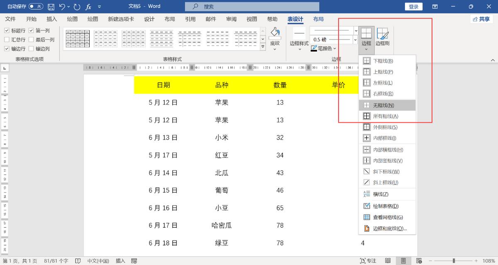The width and height of the screenshot is (498, 265).
Task: Click the macro recording icon in status bar
Action: (134, 261)
